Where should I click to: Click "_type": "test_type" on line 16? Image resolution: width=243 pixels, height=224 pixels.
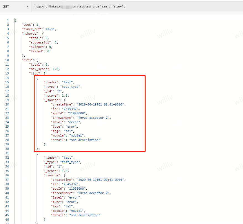(x=63, y=87)
